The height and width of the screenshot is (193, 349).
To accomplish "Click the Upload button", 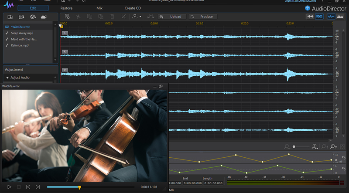I will point(172,17).
